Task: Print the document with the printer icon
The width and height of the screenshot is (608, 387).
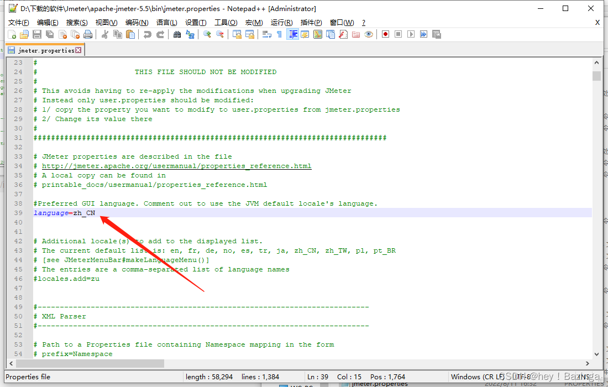Action: (x=88, y=34)
